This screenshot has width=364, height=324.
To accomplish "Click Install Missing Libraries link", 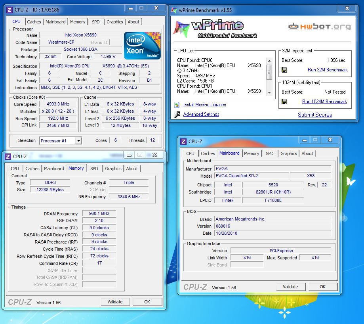I will coord(204,105).
